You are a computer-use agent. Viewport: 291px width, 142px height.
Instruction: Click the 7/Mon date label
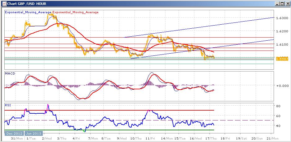click(x=94, y=138)
